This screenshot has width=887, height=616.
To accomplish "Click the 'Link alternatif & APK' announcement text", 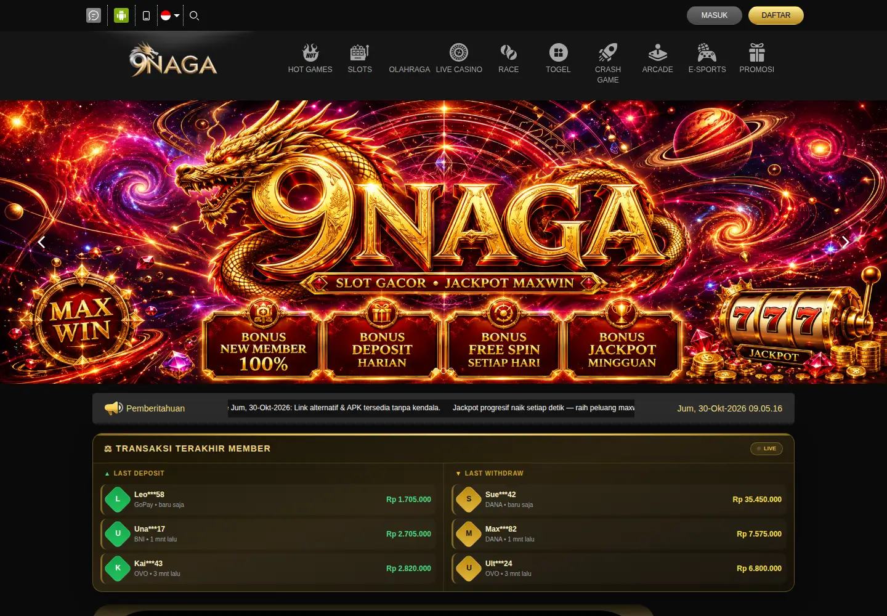I will click(x=336, y=408).
